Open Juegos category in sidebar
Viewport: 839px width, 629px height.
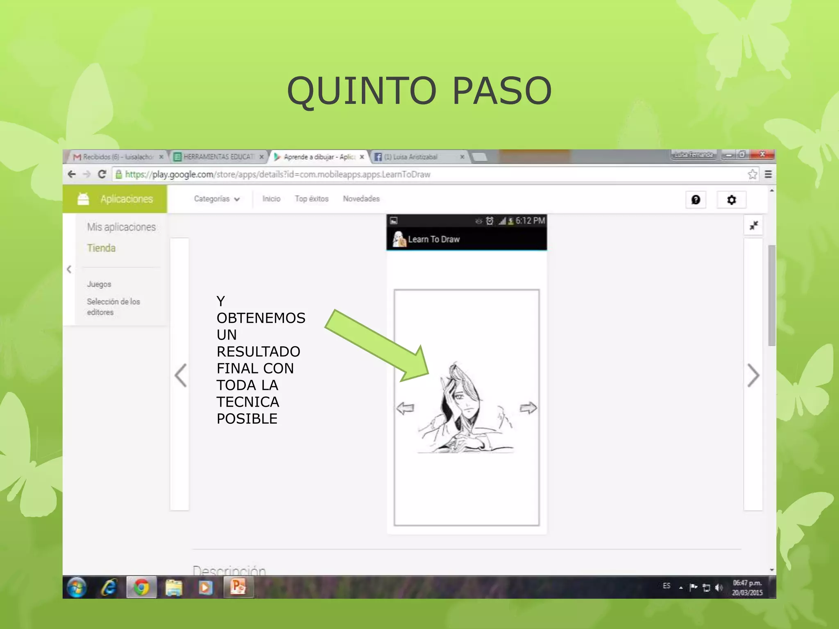[99, 284]
